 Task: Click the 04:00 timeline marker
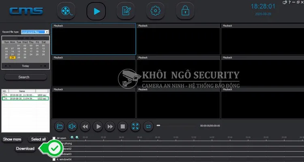121,137
